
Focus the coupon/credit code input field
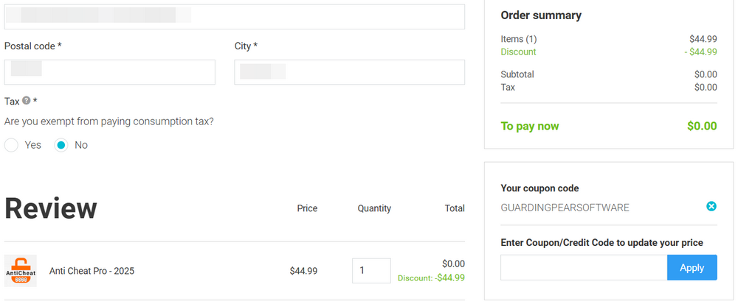583,267
